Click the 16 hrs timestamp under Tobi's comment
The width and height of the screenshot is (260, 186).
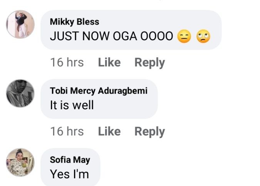[67, 132]
